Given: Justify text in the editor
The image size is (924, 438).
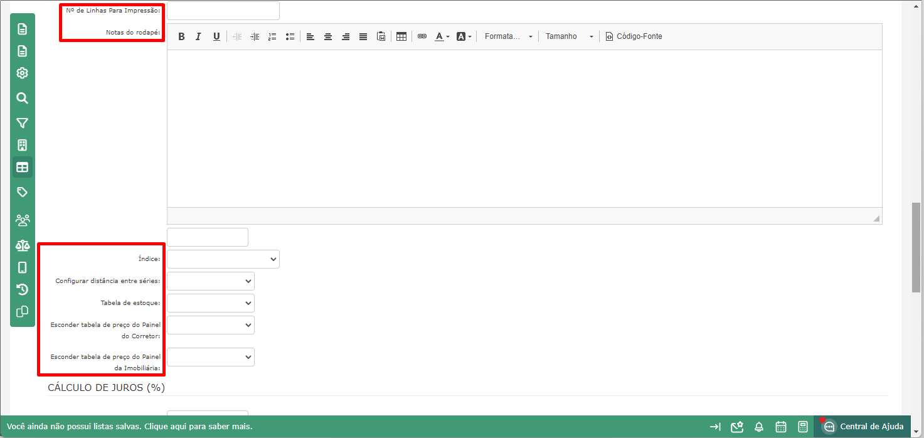Looking at the screenshot, I should (x=363, y=36).
